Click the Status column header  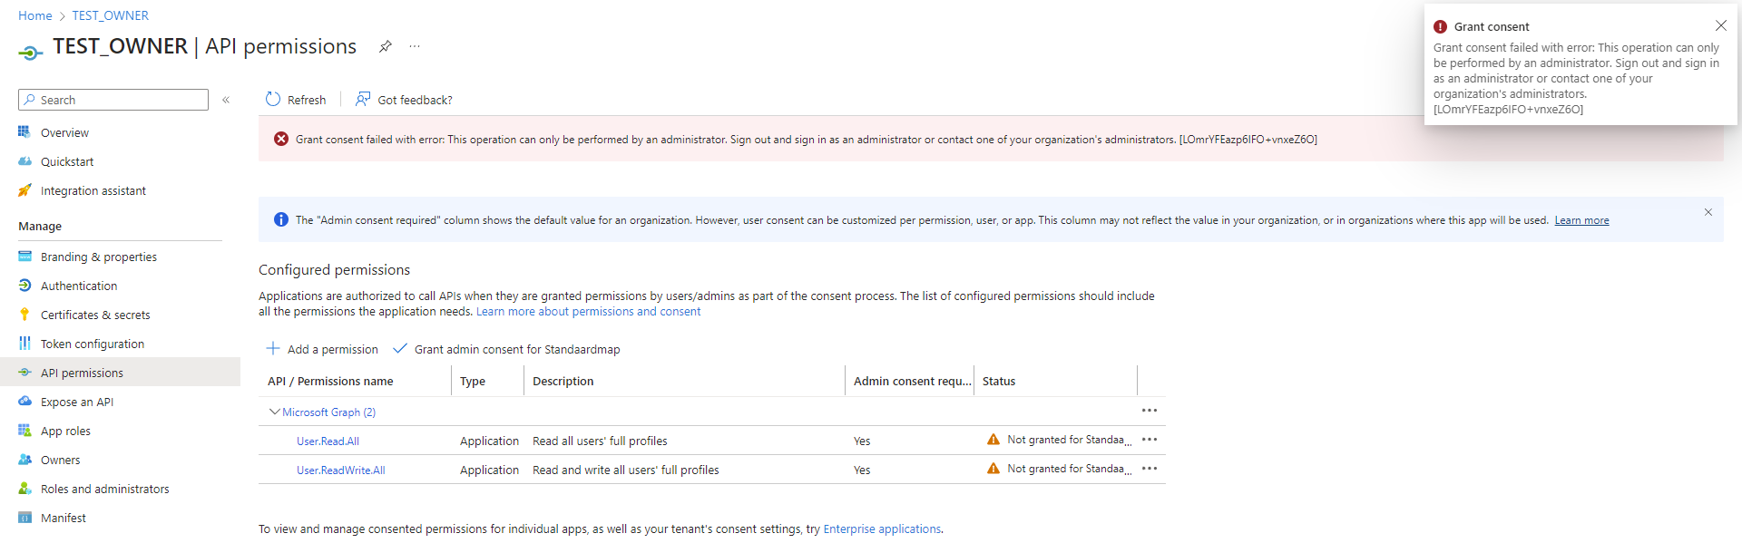tap(999, 381)
